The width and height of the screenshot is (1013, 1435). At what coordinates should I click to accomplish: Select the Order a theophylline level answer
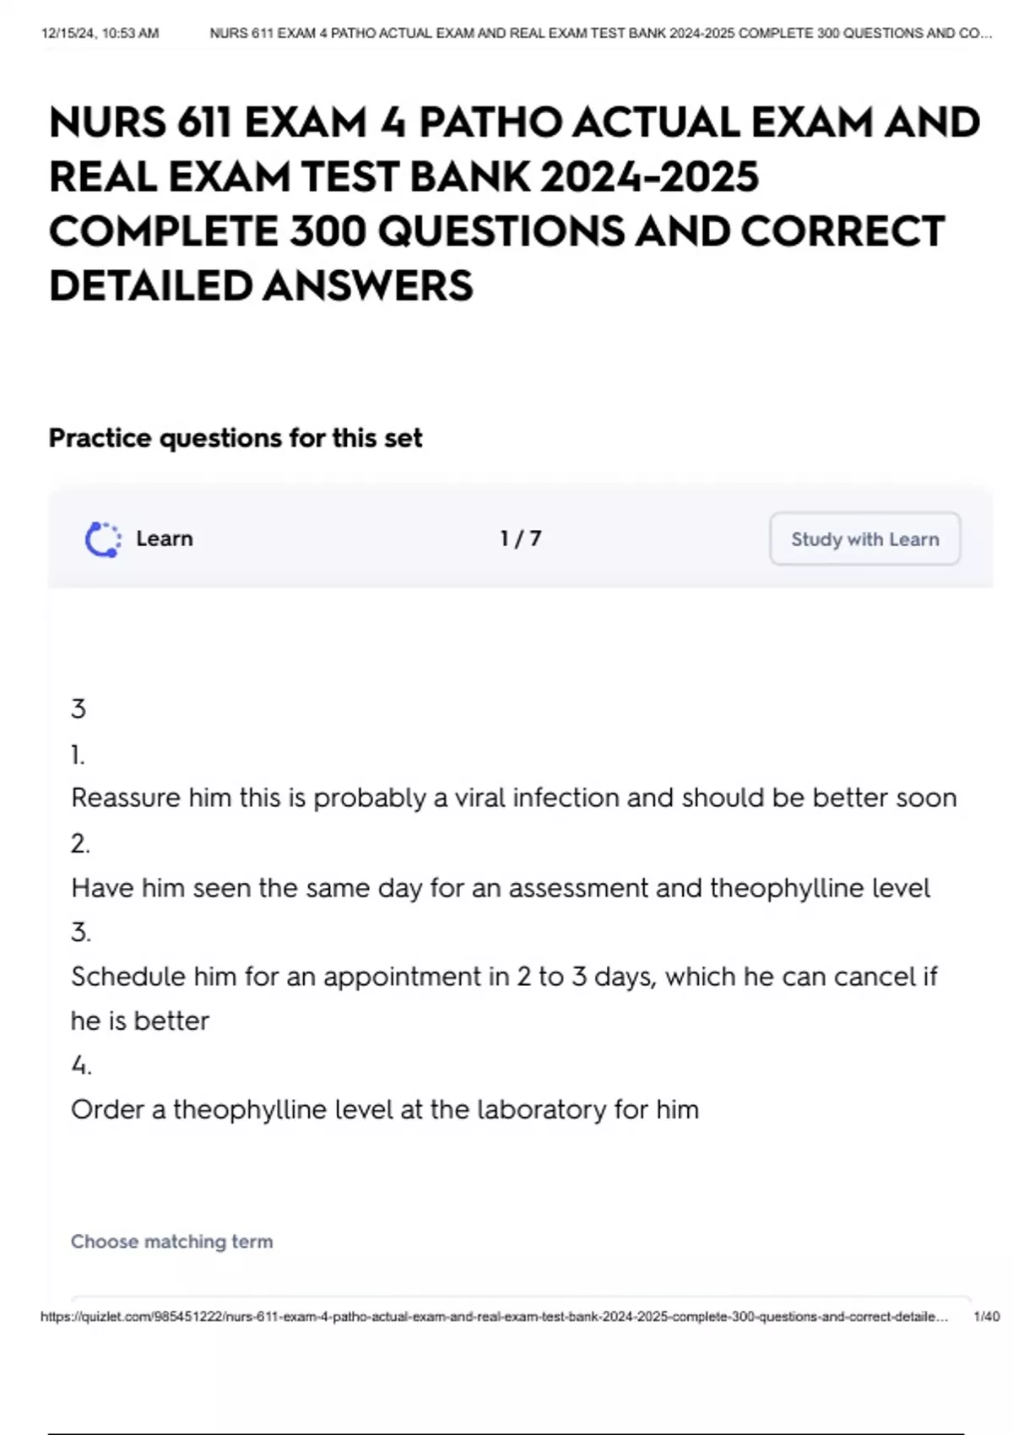[385, 1109]
